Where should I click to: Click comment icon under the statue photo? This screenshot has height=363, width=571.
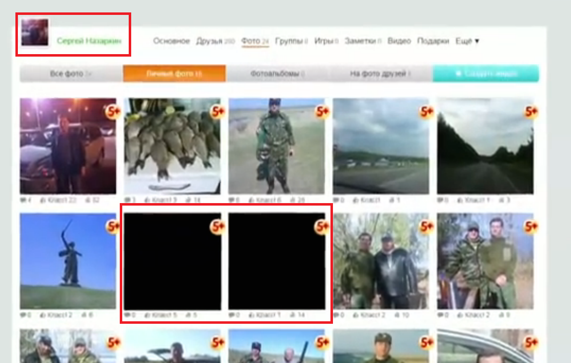(x=23, y=315)
